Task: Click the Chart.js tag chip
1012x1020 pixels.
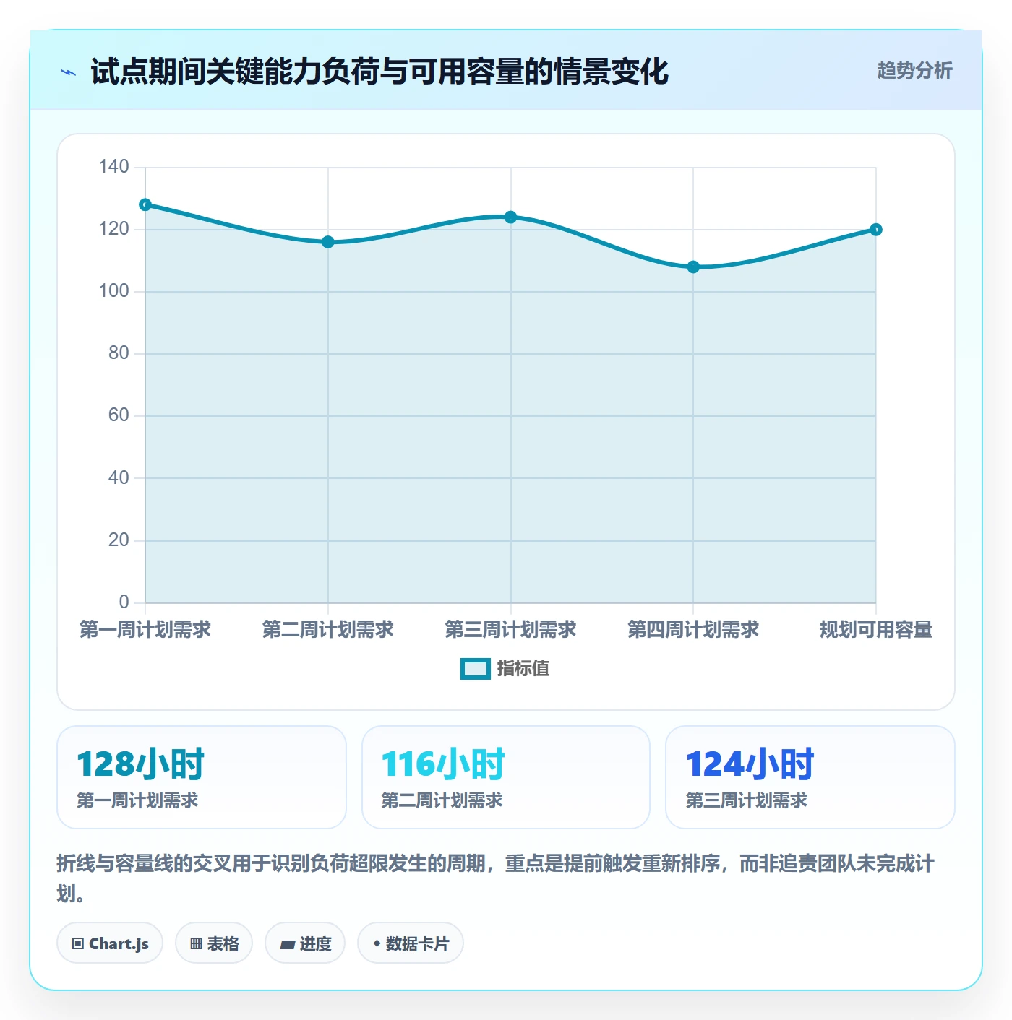Action: (110, 943)
